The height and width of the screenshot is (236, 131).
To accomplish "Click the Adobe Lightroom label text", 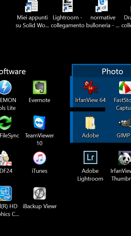I will 90,175.
